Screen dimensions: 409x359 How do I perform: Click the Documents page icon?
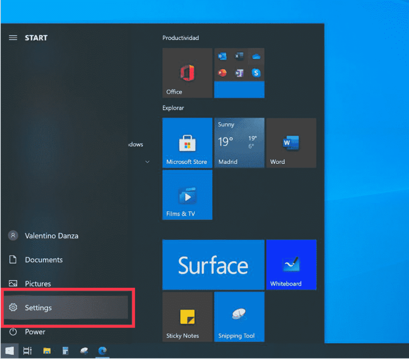[x=13, y=259]
